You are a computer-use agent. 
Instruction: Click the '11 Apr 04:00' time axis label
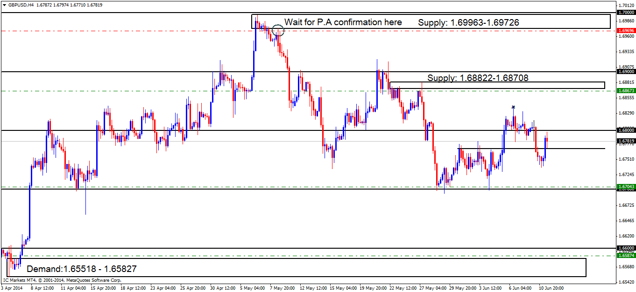click(x=73, y=288)
